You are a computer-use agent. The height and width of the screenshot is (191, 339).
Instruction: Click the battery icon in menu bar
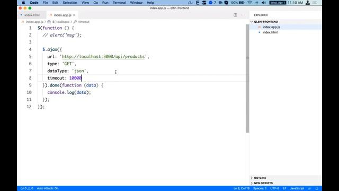[242, 3]
